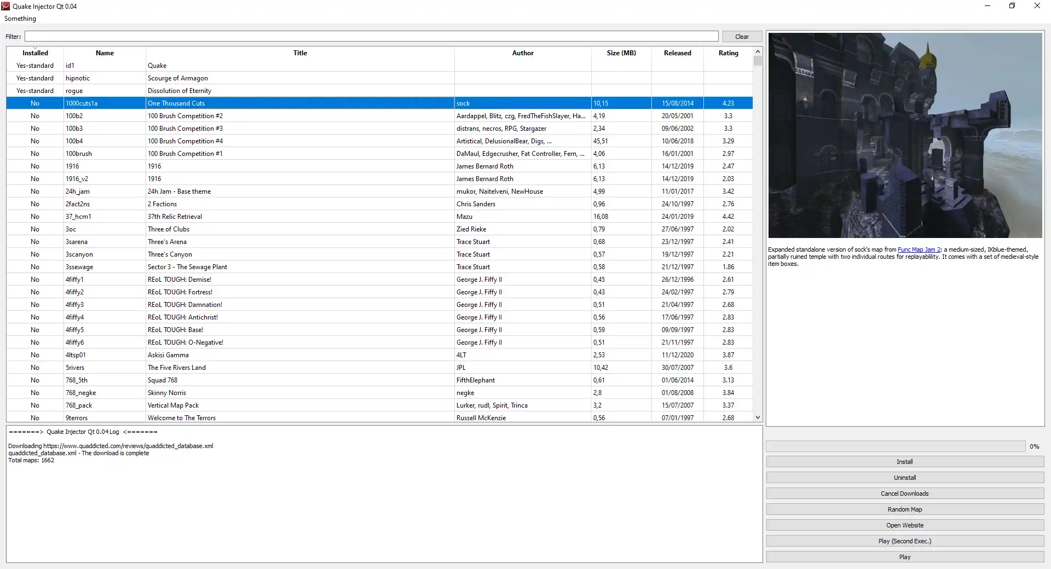Screen dimensions: 1051x569
Task: Click the table scrollbar up arrow
Action: point(758,51)
